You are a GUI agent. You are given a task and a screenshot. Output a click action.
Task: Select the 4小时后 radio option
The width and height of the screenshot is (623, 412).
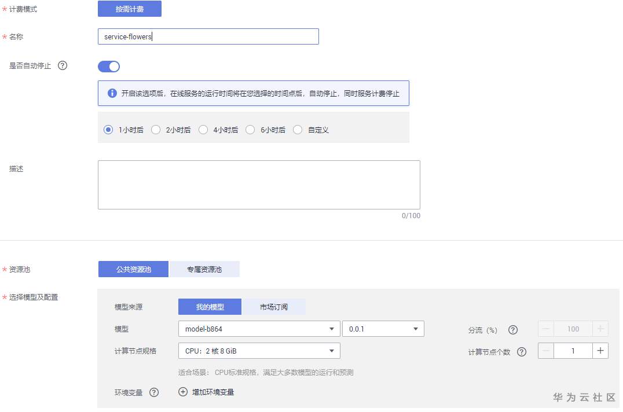[203, 130]
